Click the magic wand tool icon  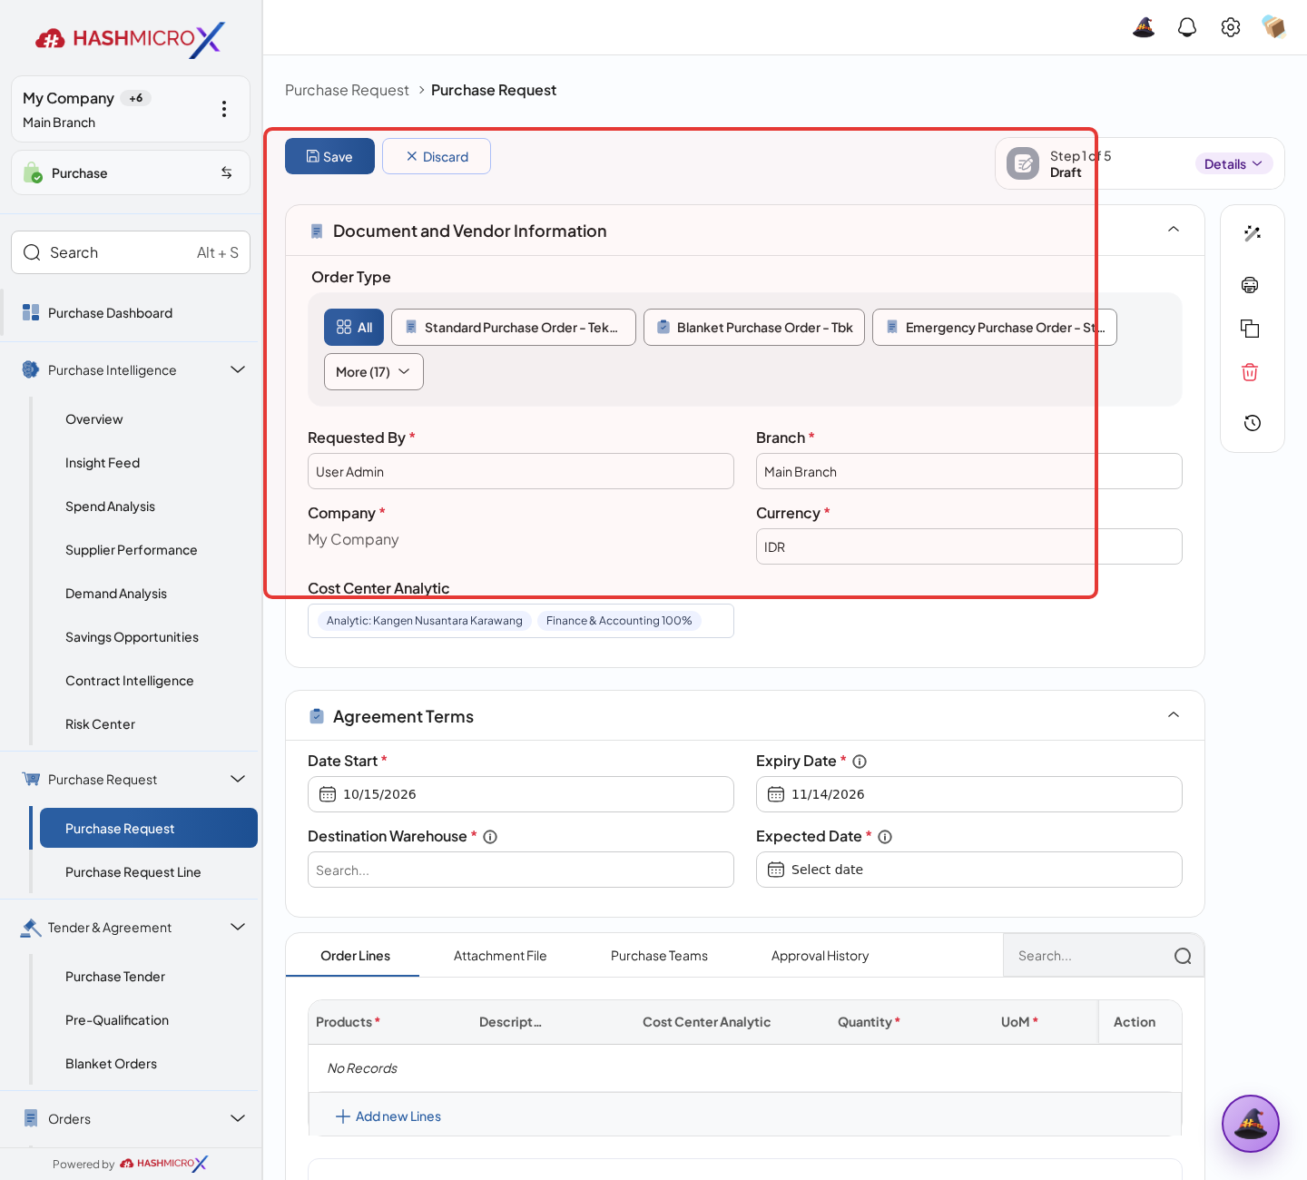1253,233
